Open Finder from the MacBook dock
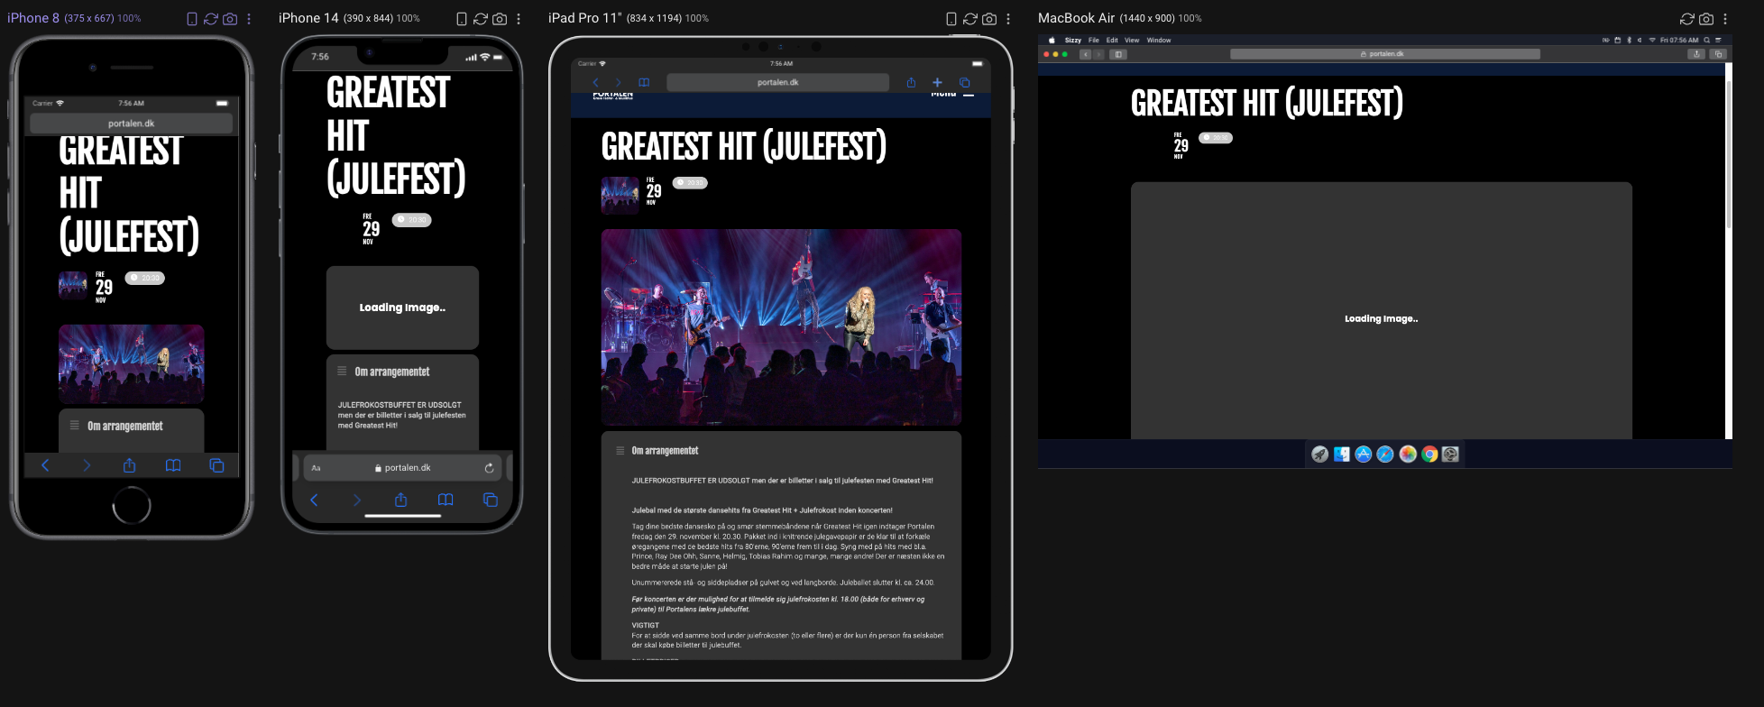 [x=1342, y=454]
